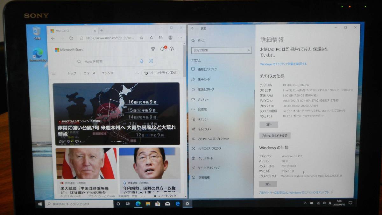Image resolution: width=382 pixels, height=215 pixels.
Task: Expand more MSN categories ellipsis
Action: click(137, 73)
